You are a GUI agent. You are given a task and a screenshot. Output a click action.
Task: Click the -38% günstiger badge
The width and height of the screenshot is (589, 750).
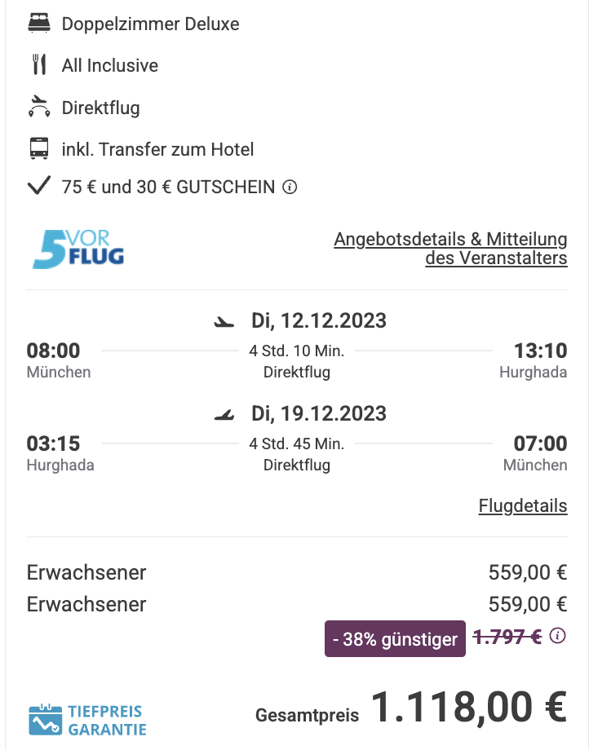tap(395, 639)
